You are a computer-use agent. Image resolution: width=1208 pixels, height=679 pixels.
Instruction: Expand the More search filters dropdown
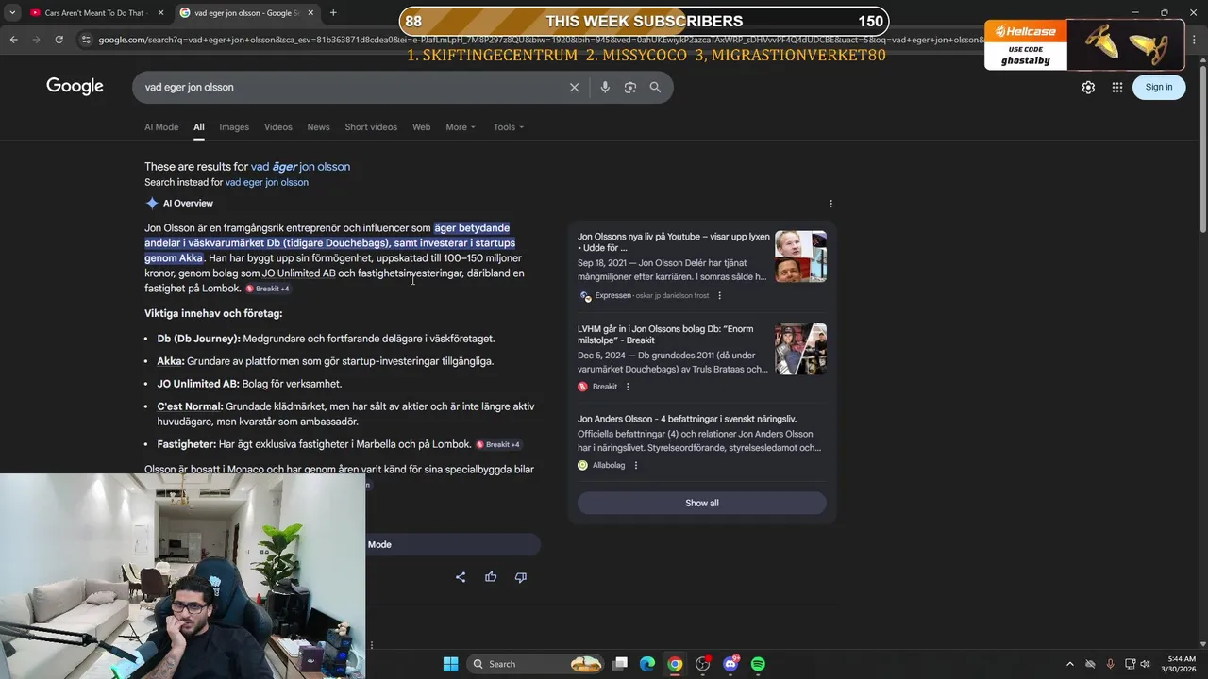(461, 127)
